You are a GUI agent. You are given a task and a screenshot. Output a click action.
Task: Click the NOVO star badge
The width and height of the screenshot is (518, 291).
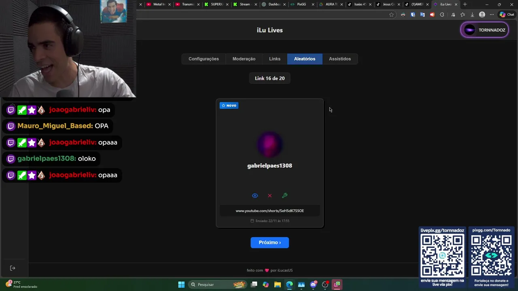pos(229,105)
